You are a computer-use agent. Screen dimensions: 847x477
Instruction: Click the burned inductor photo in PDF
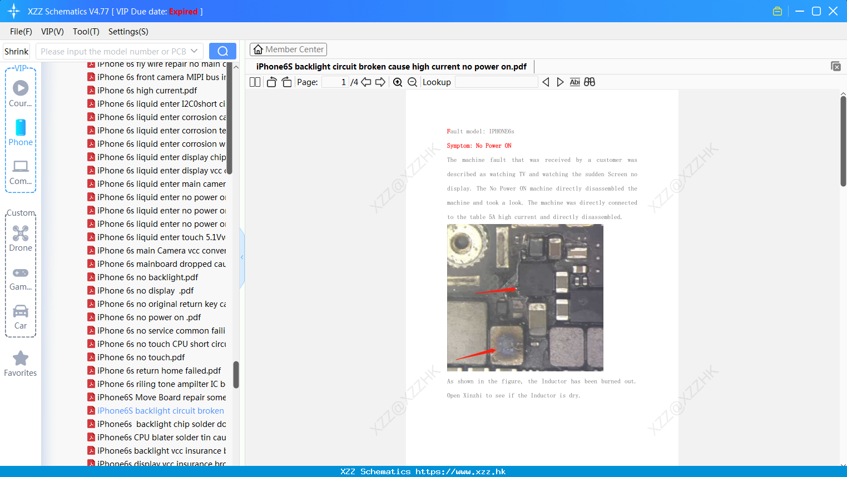[x=525, y=297]
